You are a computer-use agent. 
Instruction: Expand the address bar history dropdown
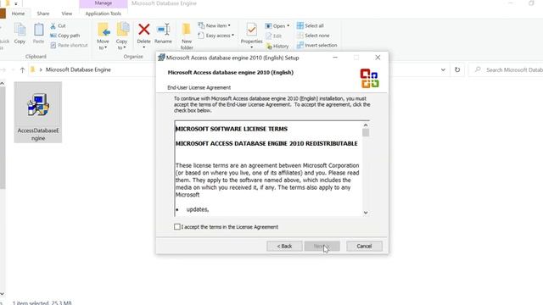coord(443,69)
